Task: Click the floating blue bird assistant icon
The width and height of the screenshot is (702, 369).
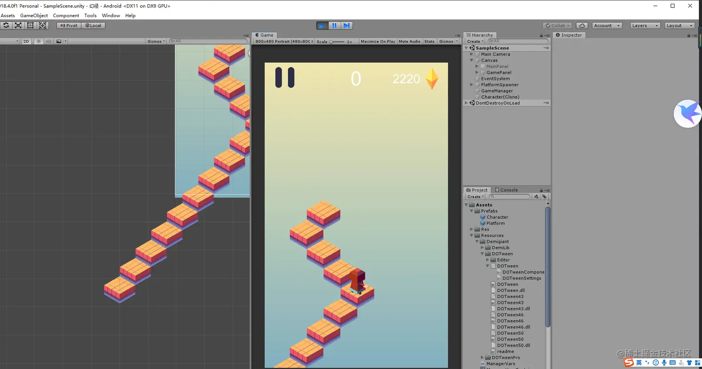Action: click(688, 114)
